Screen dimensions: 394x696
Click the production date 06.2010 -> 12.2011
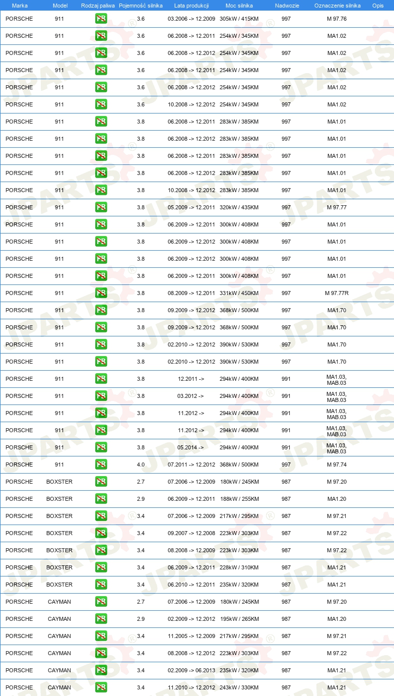pyautogui.click(x=191, y=585)
